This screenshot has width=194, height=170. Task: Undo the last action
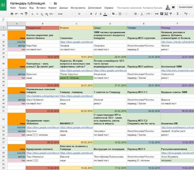coord(17,14)
